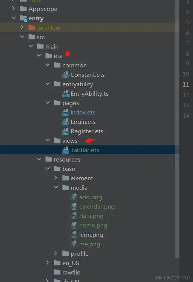Click the home.png image file icon
The image size is (193, 282).
pos(74,226)
